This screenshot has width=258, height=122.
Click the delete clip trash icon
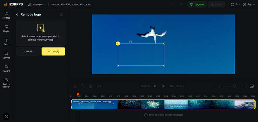click(x=90, y=86)
